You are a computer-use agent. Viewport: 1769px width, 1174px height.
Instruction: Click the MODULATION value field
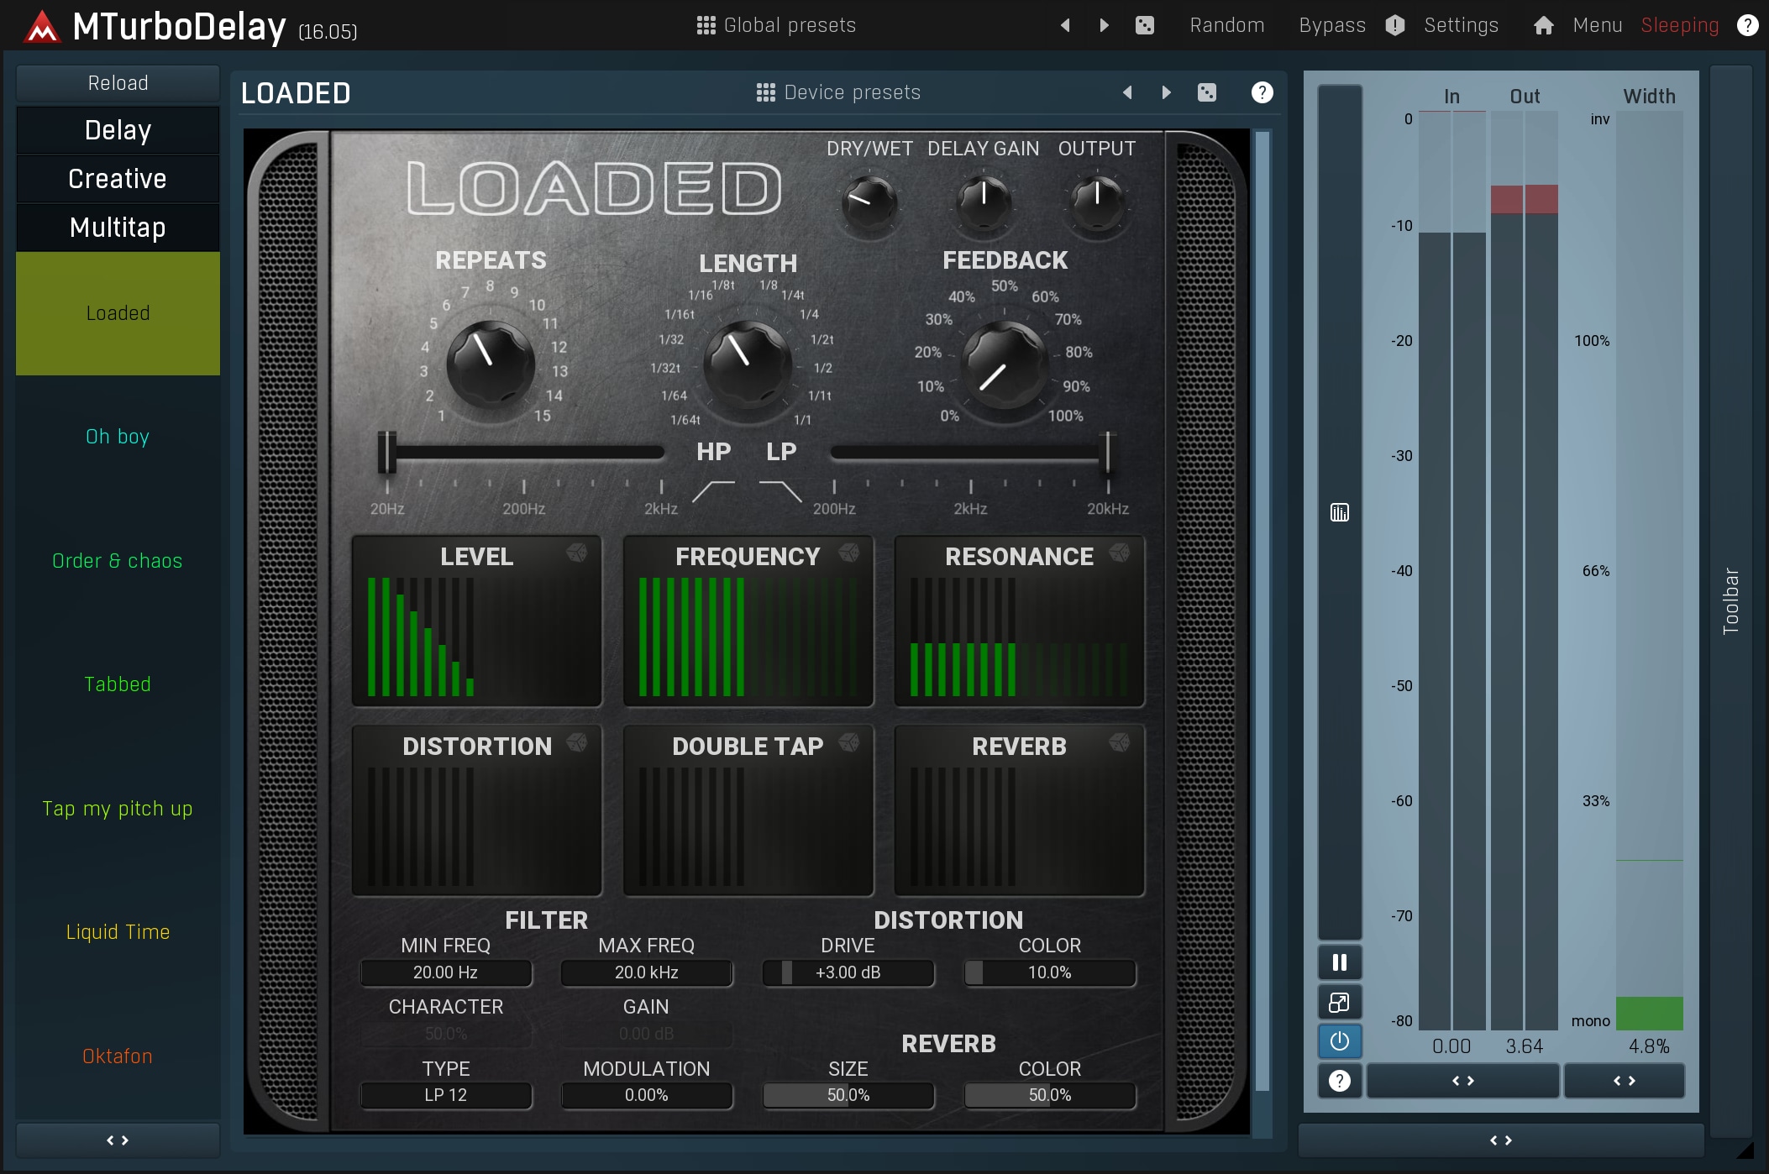click(x=647, y=1095)
